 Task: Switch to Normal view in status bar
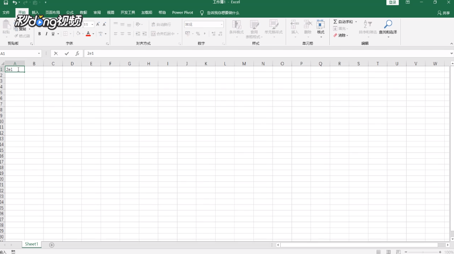379,252
